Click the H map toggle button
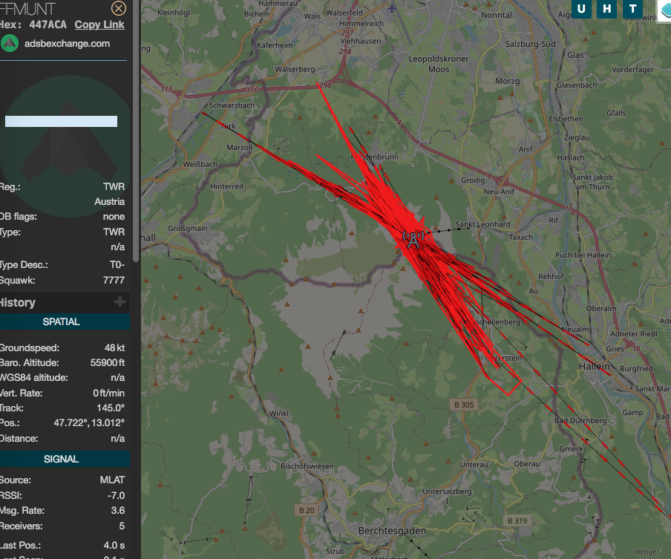 [x=607, y=9]
